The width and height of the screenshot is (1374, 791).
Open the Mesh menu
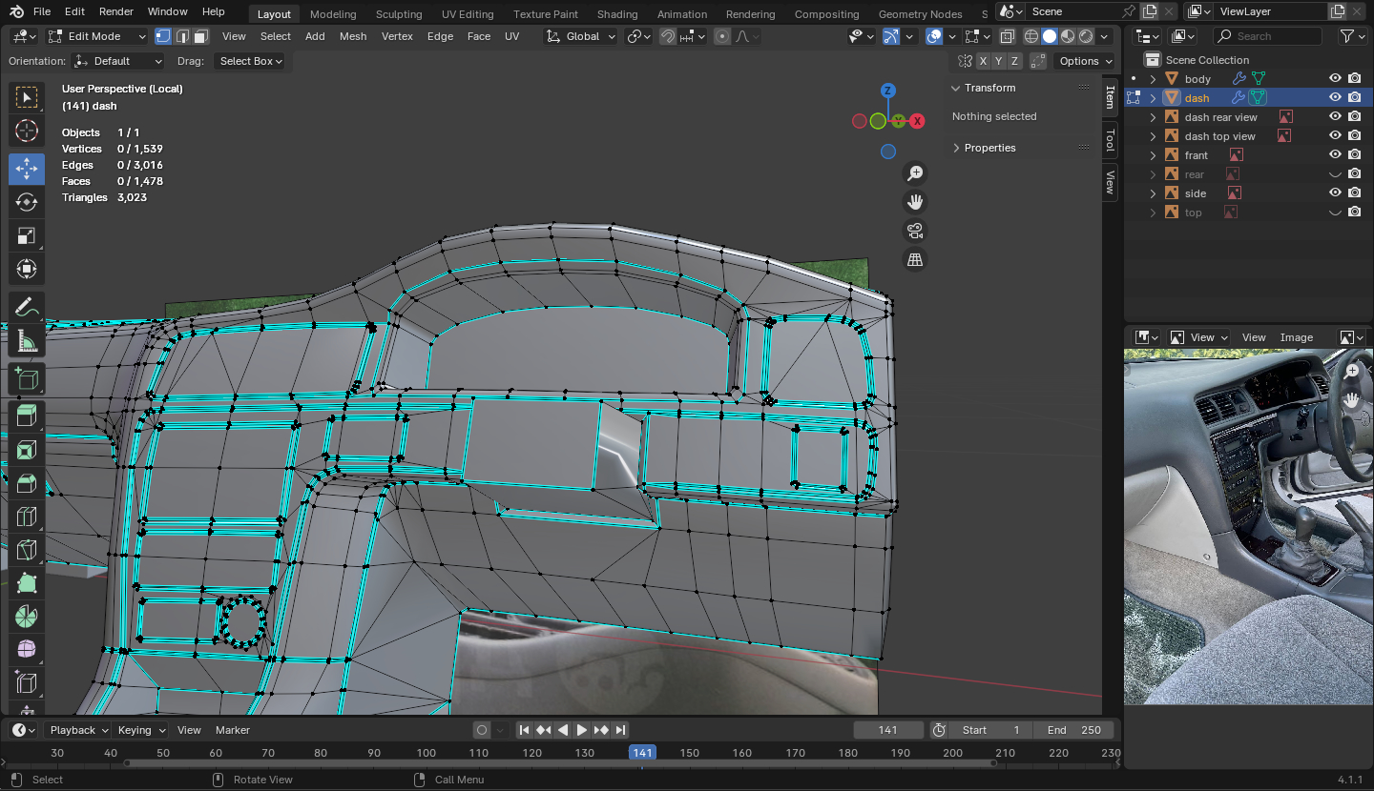click(352, 36)
